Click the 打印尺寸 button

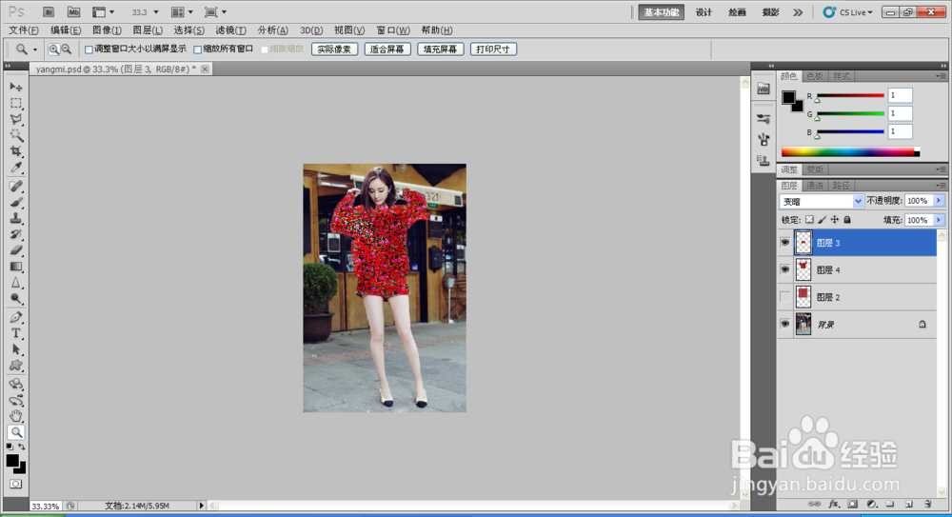pos(493,50)
